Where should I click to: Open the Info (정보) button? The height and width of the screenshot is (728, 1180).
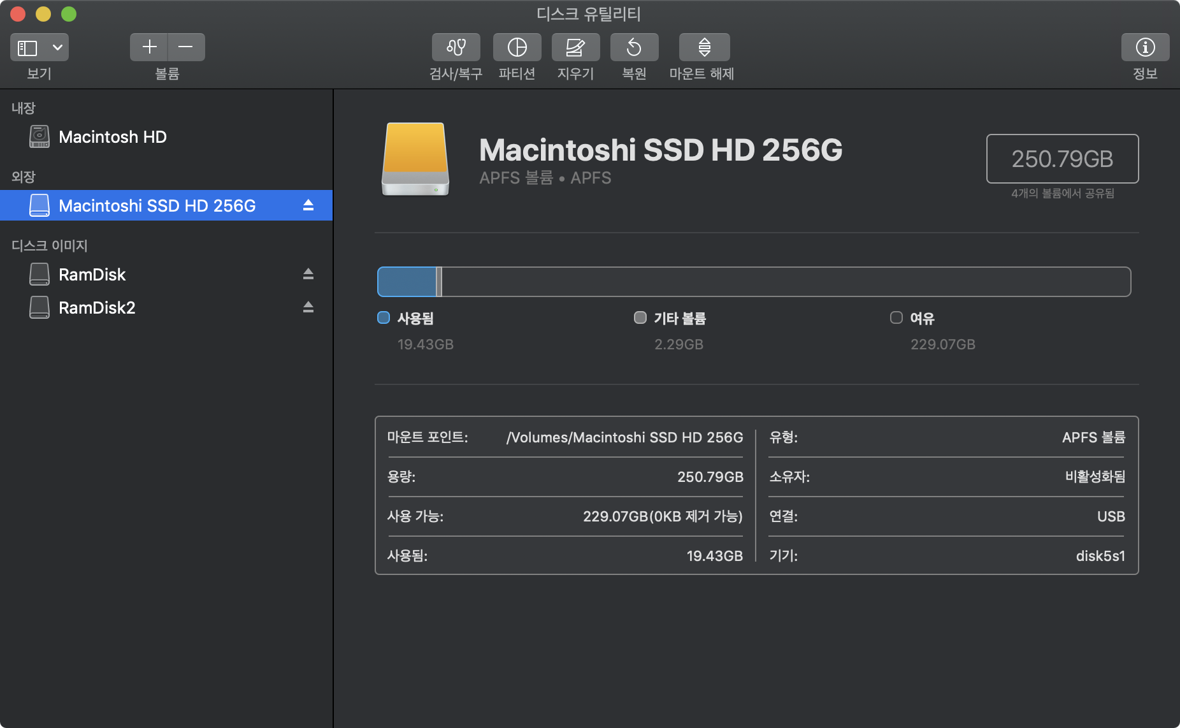coord(1145,47)
